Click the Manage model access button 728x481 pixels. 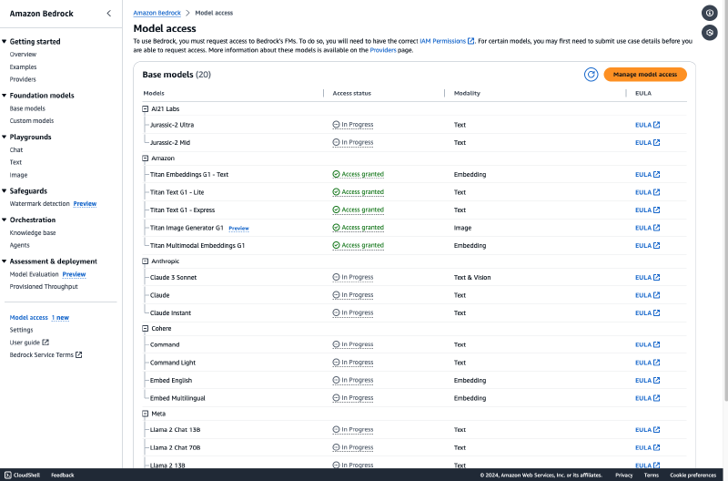644,75
